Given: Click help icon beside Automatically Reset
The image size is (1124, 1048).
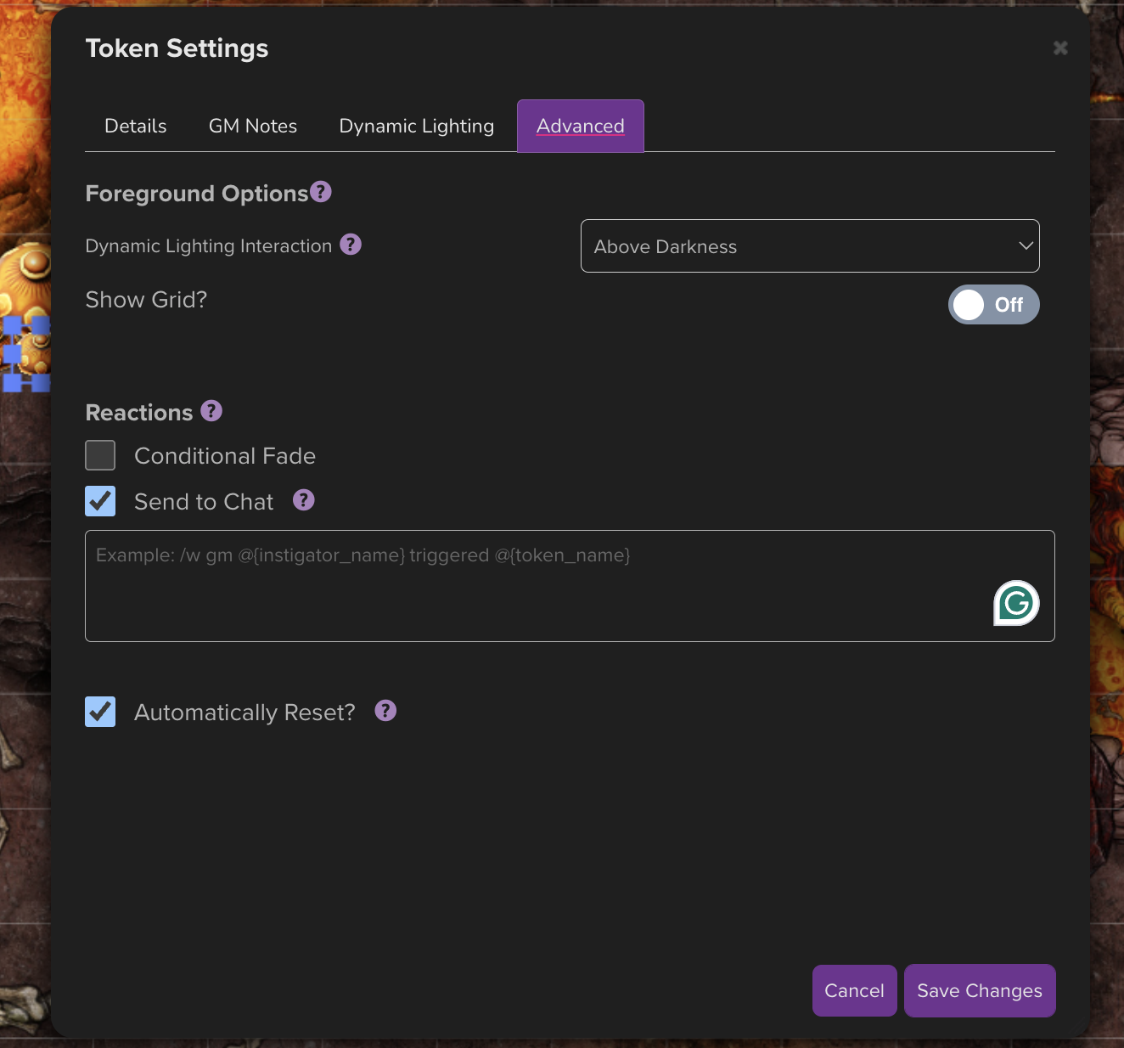Looking at the screenshot, I should tap(385, 711).
